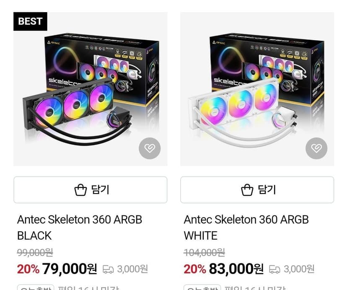Tap the wishlist heart on the black cooler
The height and width of the screenshot is (290, 347).
click(150, 148)
